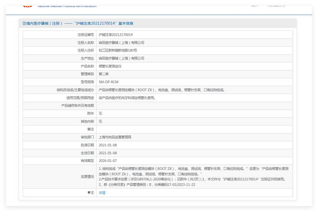Screen dimensions: 318x212
Task: Click the 生效日期 label
Action: (87, 153)
